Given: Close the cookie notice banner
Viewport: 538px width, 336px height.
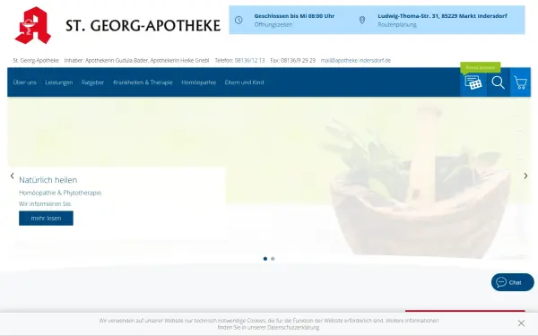Looking at the screenshot, I should 521,323.
